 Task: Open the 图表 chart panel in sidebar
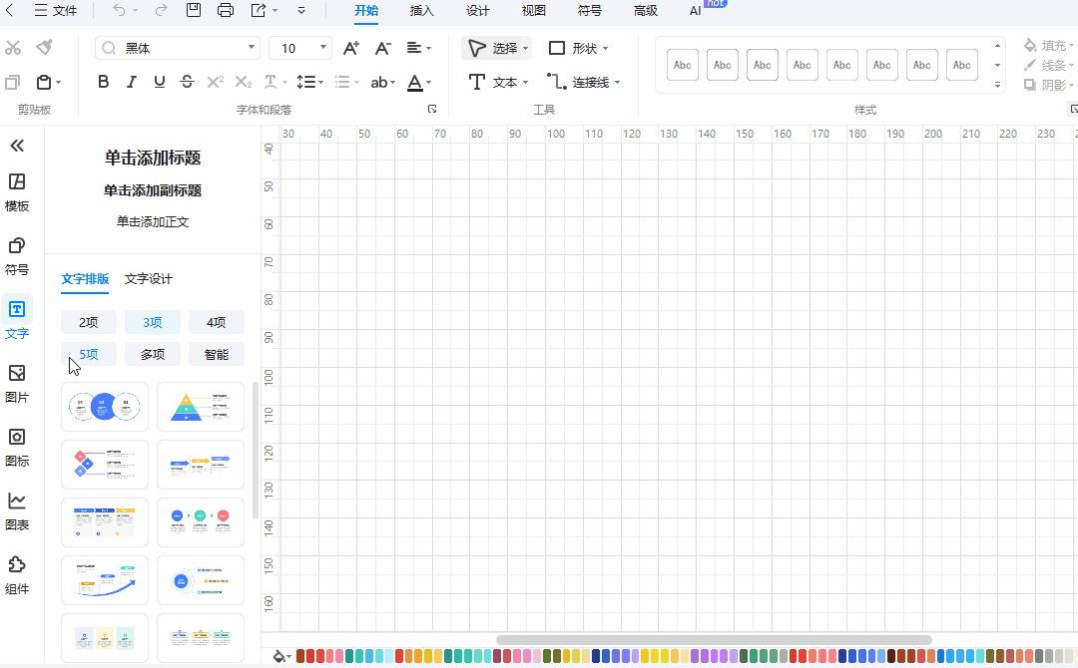[17, 510]
